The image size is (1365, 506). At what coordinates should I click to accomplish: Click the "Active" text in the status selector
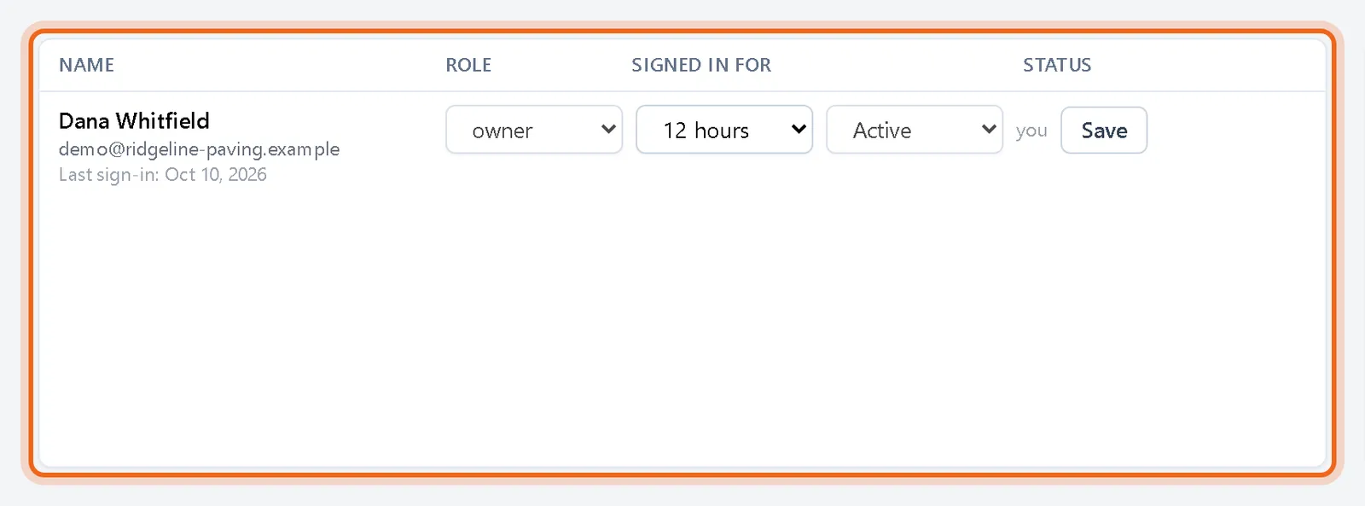coord(882,131)
